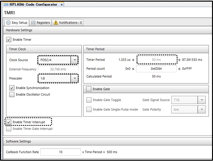Check the Enable Gate Toggle box

[89, 100]
